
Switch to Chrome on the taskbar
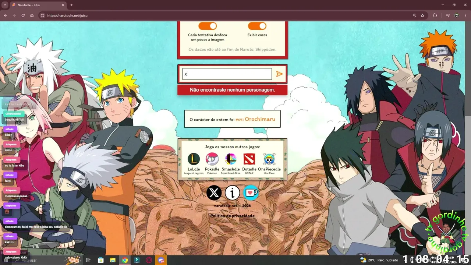tap(125, 260)
